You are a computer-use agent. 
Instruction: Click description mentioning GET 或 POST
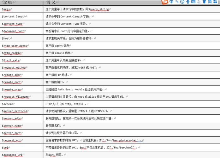(x=72, y=68)
